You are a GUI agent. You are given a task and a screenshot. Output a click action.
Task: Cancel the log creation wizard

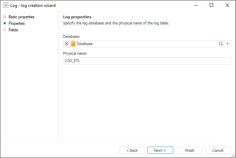pyautogui.click(x=218, y=150)
